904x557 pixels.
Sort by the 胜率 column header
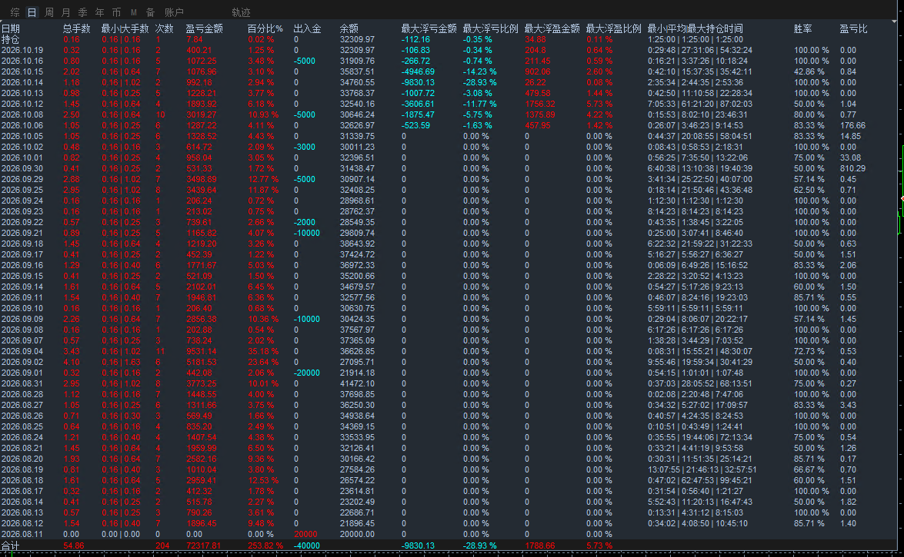[x=803, y=28]
